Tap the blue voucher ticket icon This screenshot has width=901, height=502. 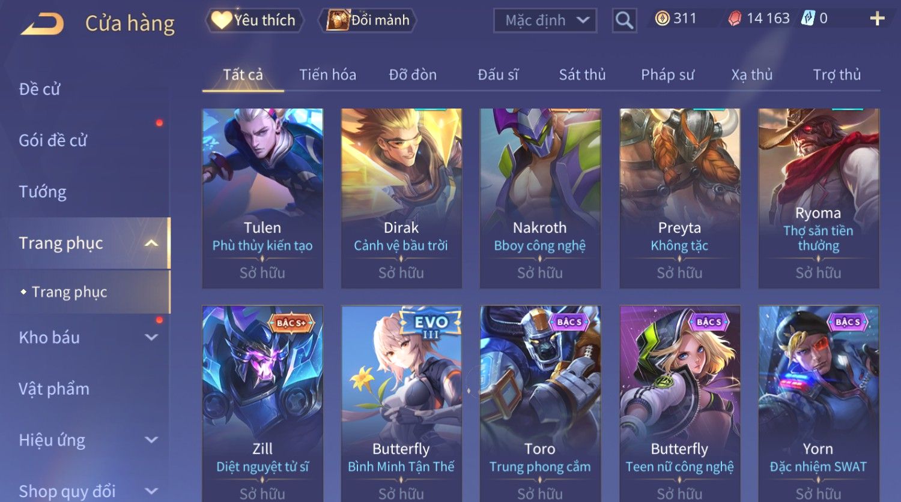click(x=808, y=19)
